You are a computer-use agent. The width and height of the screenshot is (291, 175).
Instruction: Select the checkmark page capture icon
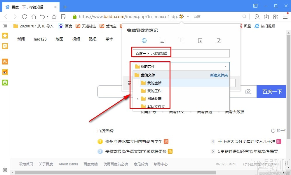(219, 41)
